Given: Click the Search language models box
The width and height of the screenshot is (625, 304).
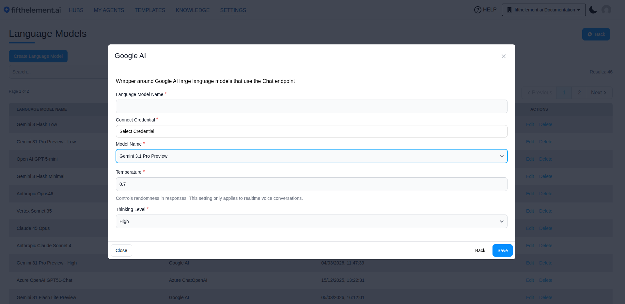Looking at the screenshot, I should [x=59, y=72].
